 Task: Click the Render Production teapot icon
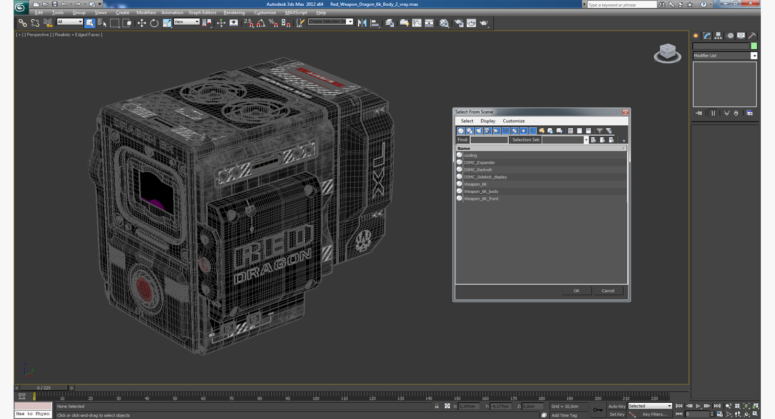click(484, 23)
